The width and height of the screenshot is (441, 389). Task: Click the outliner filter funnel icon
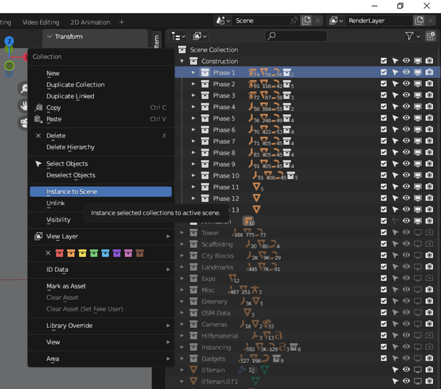(409, 36)
